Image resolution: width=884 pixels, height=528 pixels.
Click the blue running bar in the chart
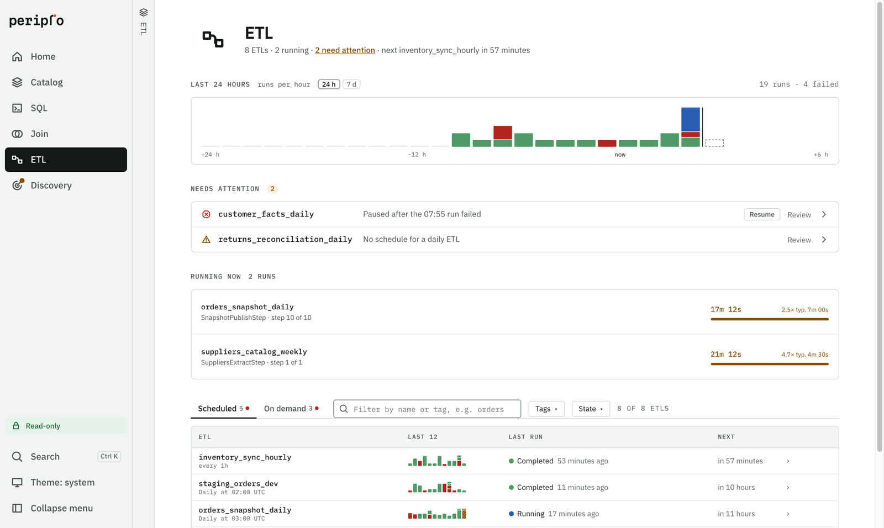pyautogui.click(x=691, y=119)
